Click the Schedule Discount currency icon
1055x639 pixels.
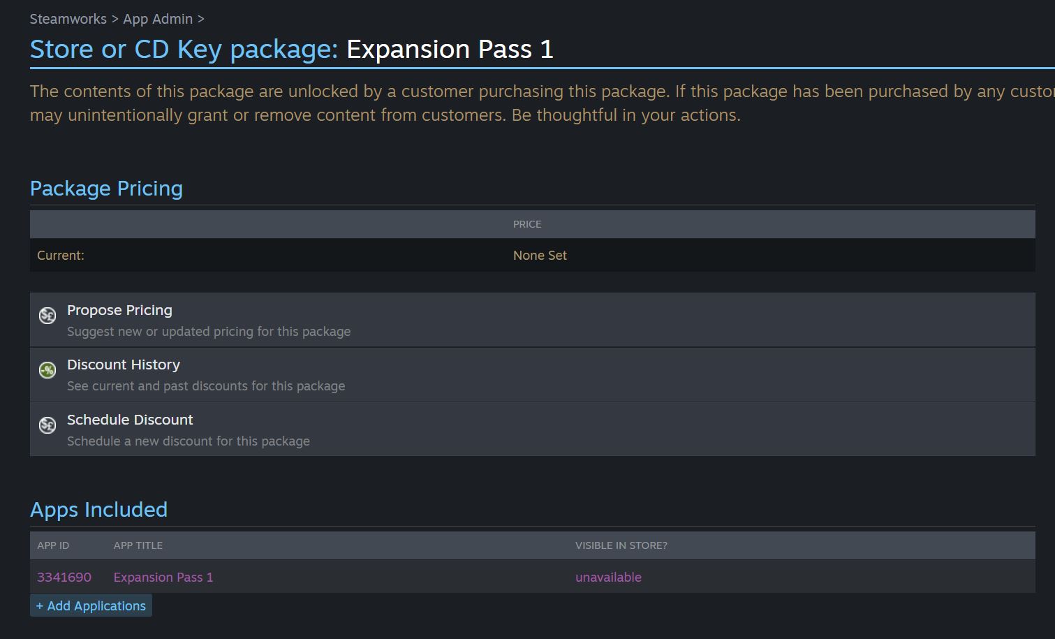(x=47, y=425)
